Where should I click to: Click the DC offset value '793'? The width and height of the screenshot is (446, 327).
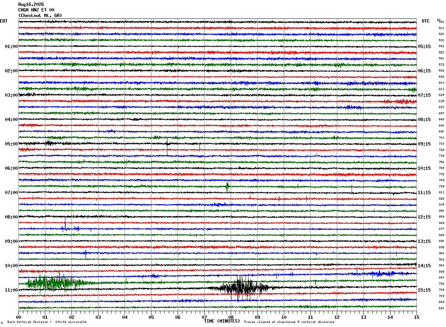pos(441,284)
